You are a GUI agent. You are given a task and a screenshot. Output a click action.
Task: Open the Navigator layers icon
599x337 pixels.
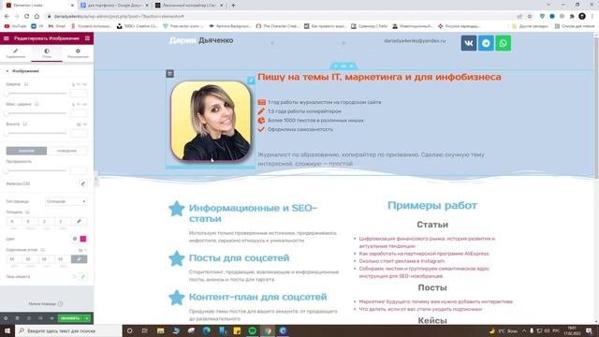tap(17, 318)
